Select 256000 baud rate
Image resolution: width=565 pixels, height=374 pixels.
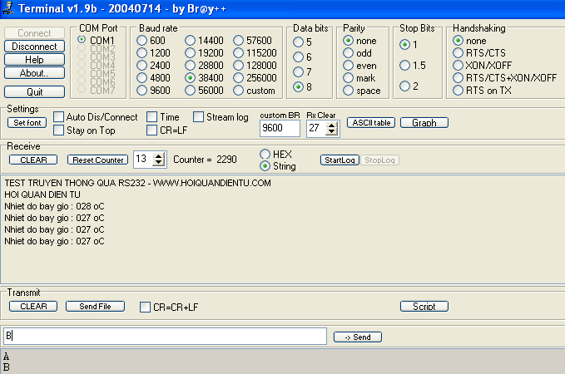239,78
